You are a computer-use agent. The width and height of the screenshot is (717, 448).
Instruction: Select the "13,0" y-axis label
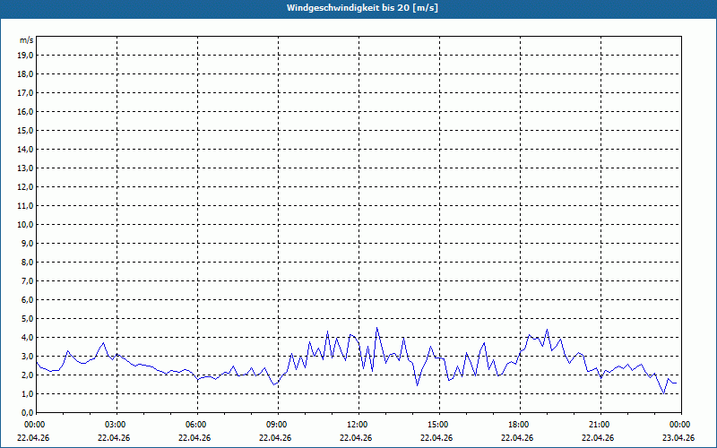[26, 168]
